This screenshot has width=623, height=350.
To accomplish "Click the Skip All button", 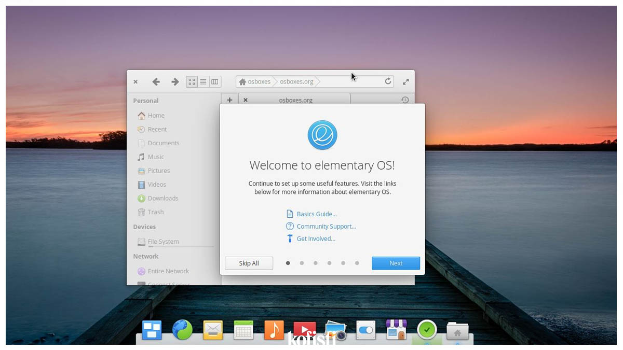I will click(249, 263).
